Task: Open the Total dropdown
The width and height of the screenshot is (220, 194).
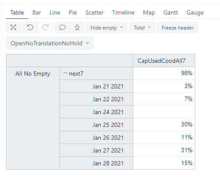Action: tap(142, 27)
